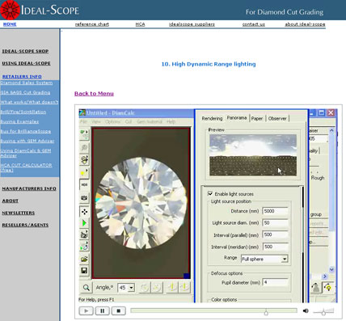The height and width of the screenshot is (321, 346).
Task: Click the floppy disk save icon
Action: 84,270
